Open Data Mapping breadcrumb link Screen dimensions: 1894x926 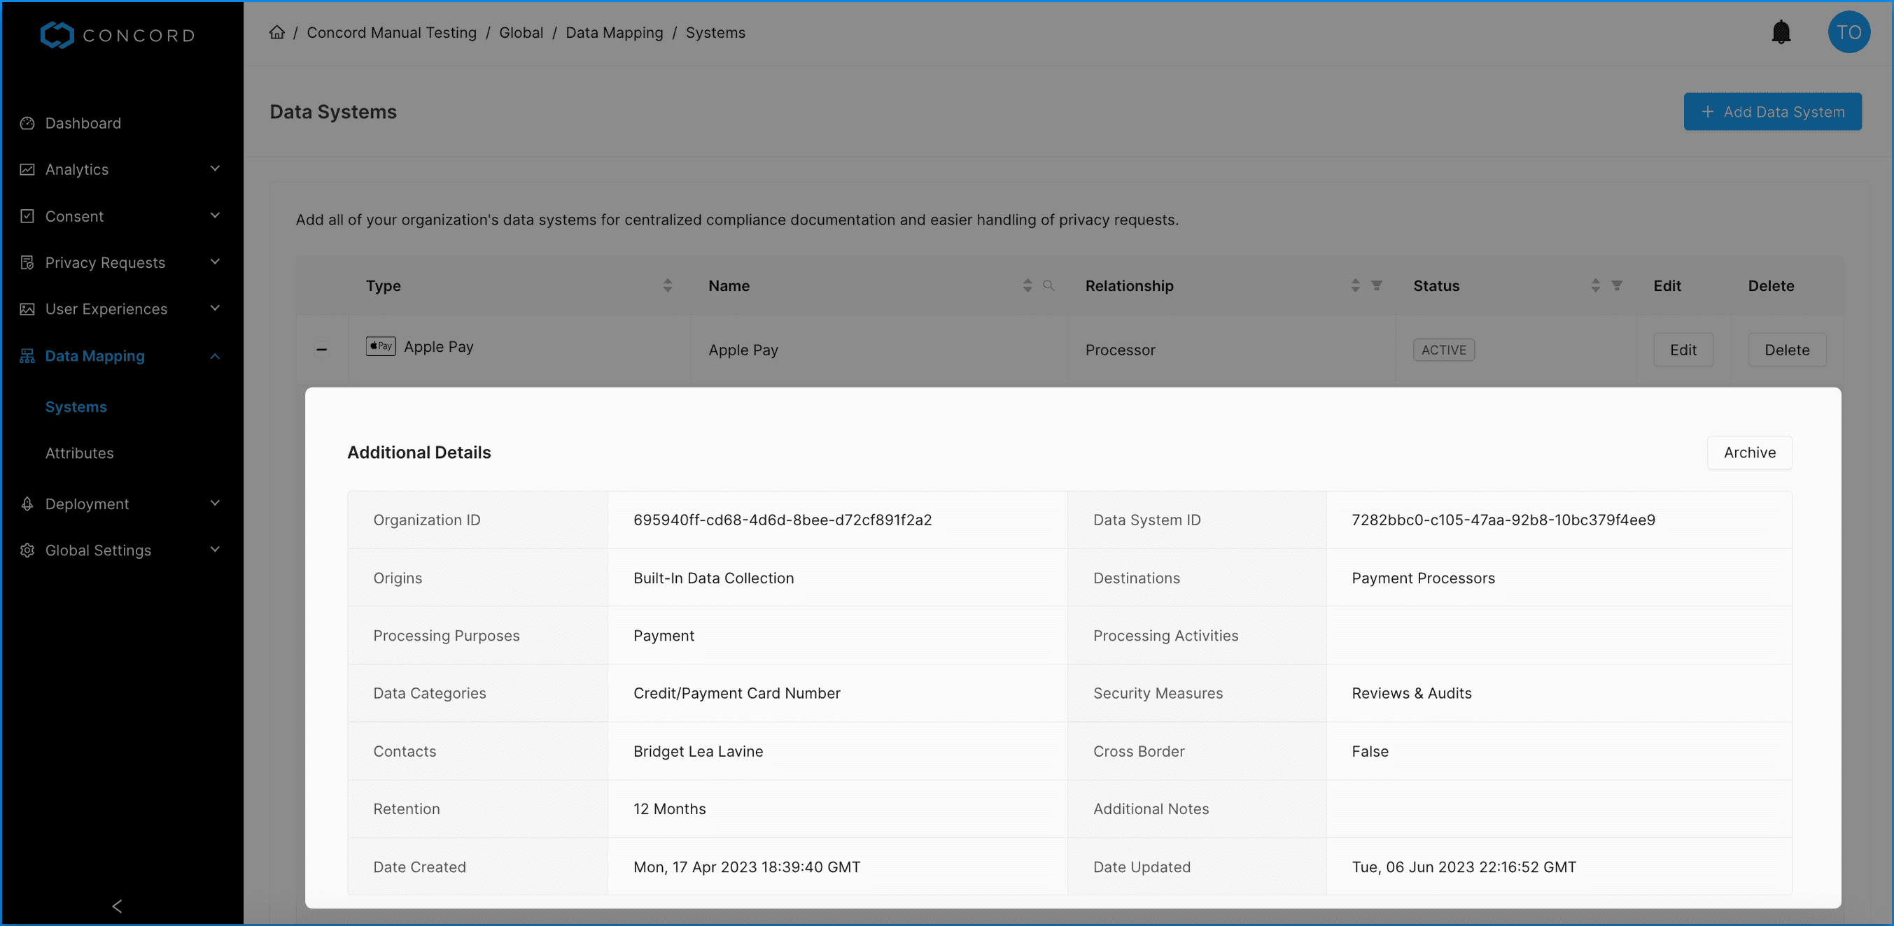coord(614,32)
